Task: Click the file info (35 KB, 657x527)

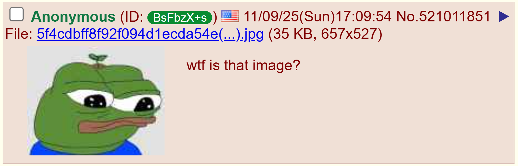Action: pos(325,34)
